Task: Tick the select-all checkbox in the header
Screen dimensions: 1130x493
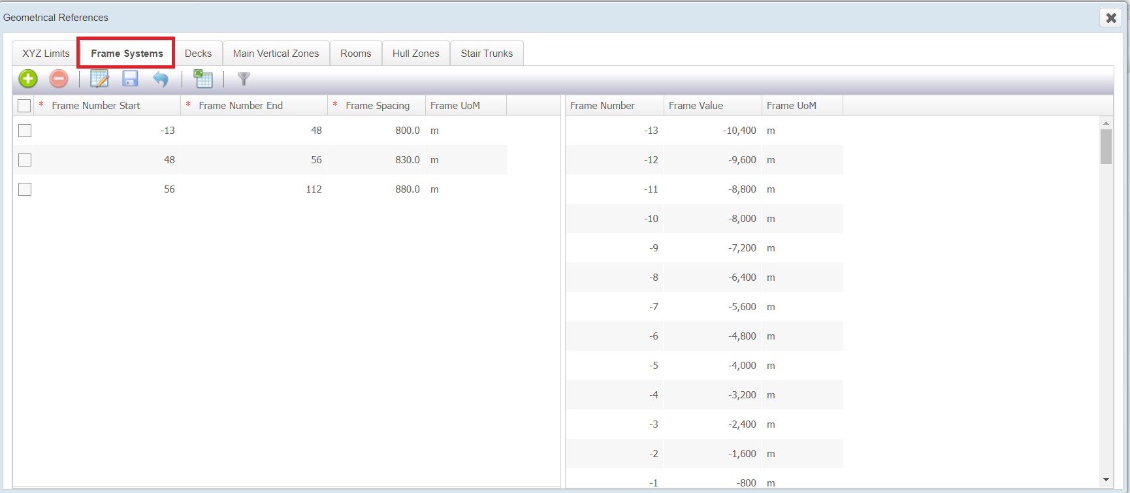Action: point(24,106)
